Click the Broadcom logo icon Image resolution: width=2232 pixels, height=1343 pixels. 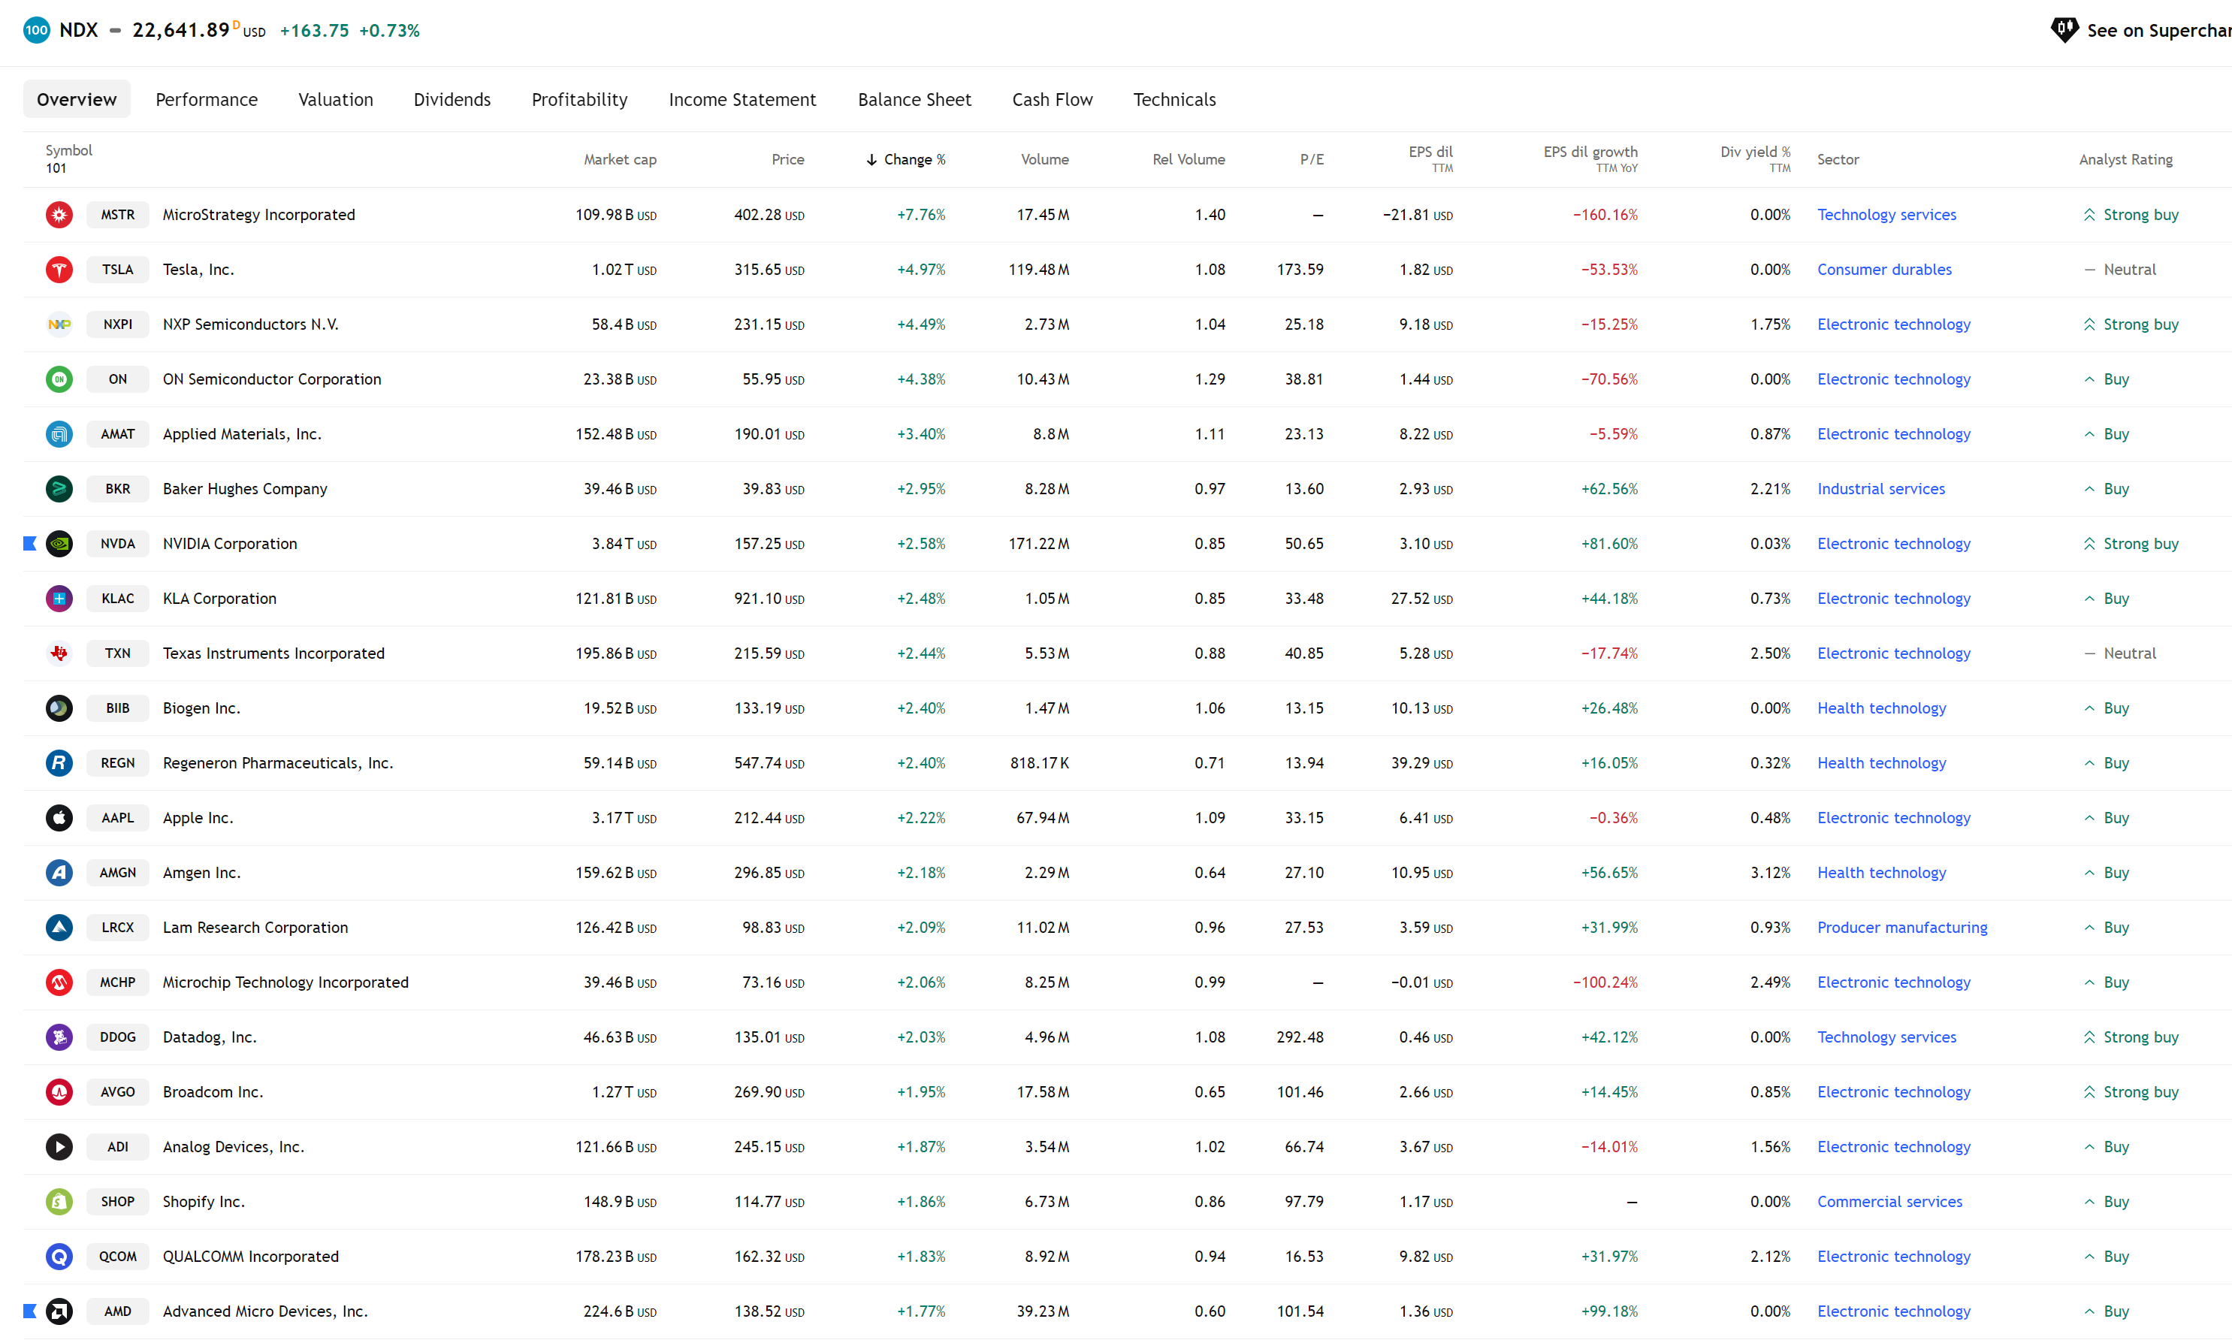59,1092
